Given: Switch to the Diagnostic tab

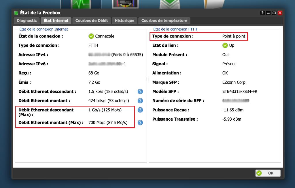Looking at the screenshot, I should coord(27,20).
